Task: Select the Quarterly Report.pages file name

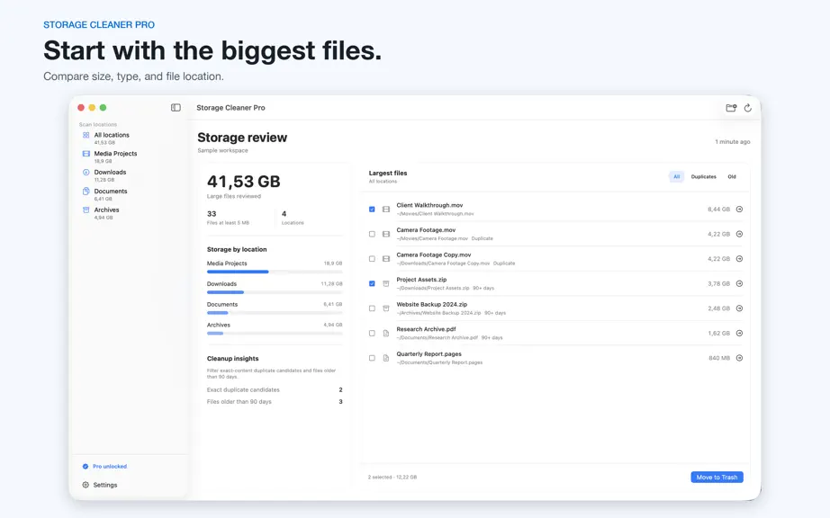Action: pyautogui.click(x=429, y=354)
